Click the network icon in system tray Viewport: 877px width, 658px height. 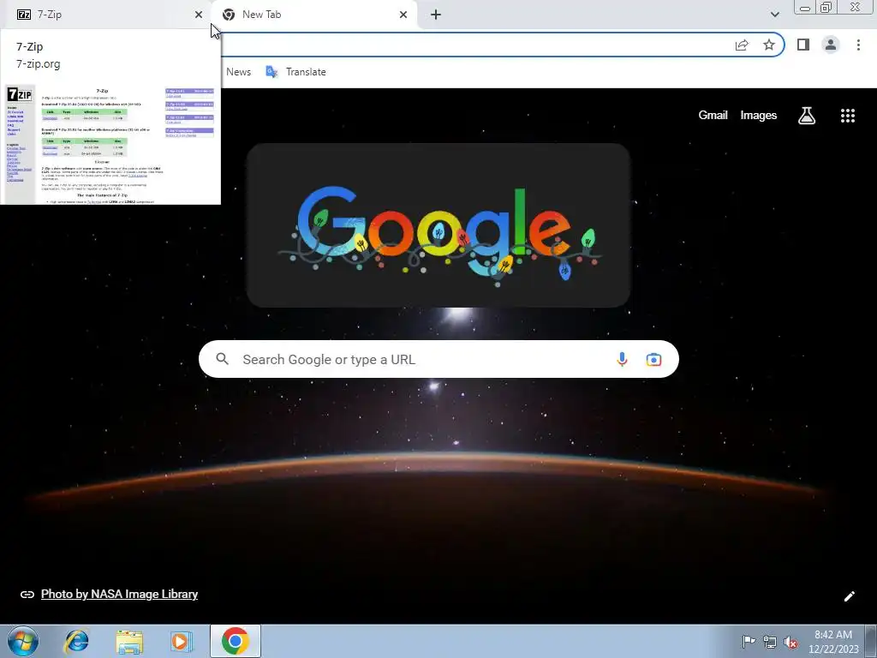pyautogui.click(x=770, y=642)
